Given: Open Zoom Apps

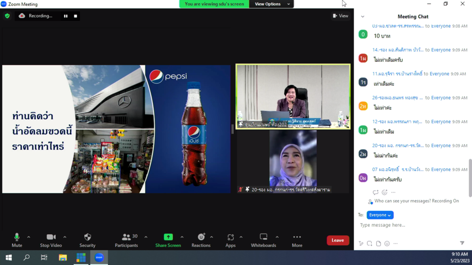Looking at the screenshot, I should click(x=230, y=240).
